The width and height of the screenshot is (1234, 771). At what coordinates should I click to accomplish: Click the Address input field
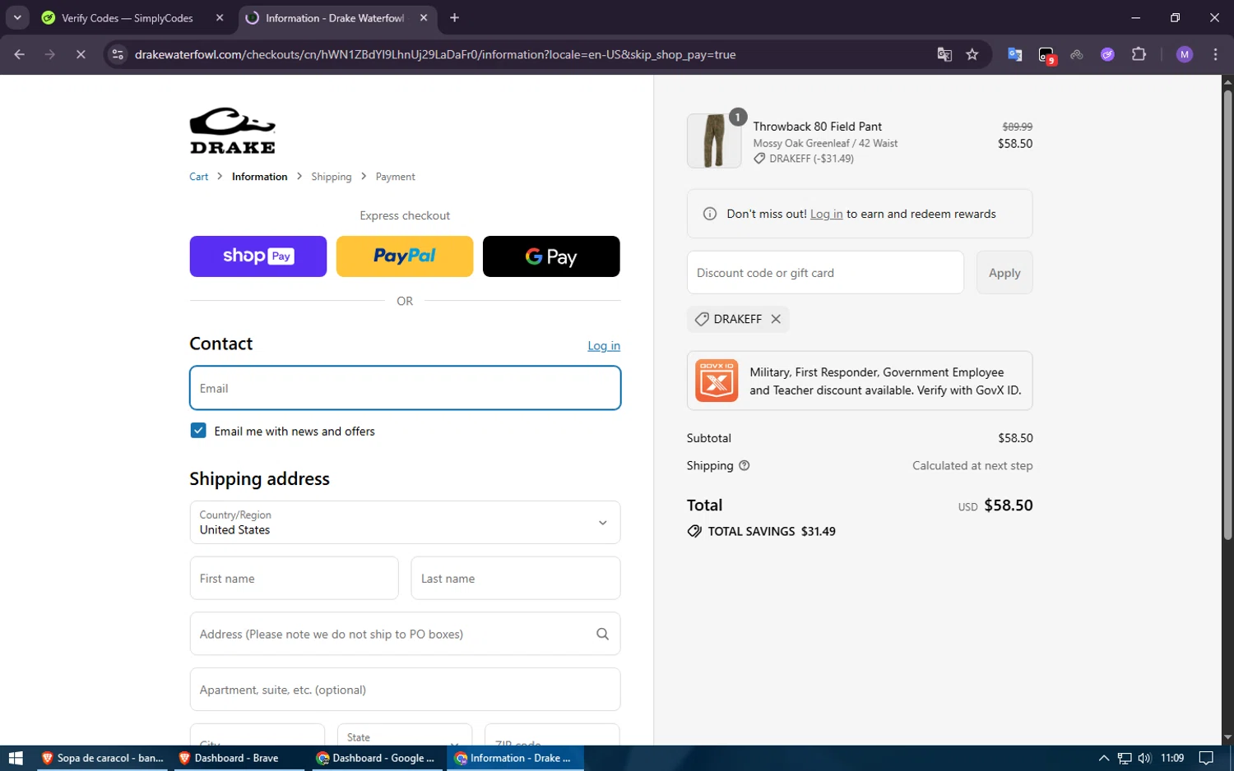coord(405,634)
